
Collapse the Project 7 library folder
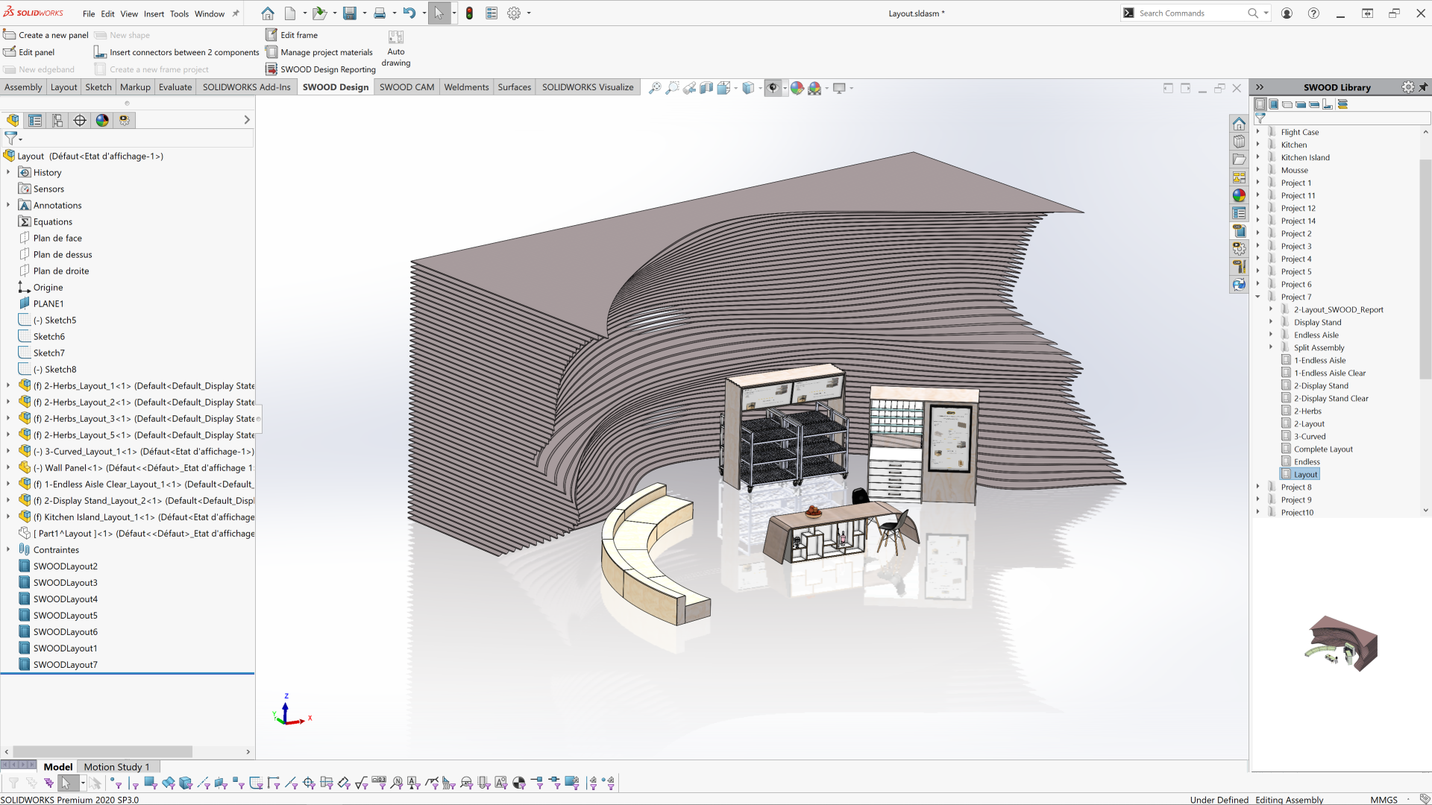point(1257,297)
